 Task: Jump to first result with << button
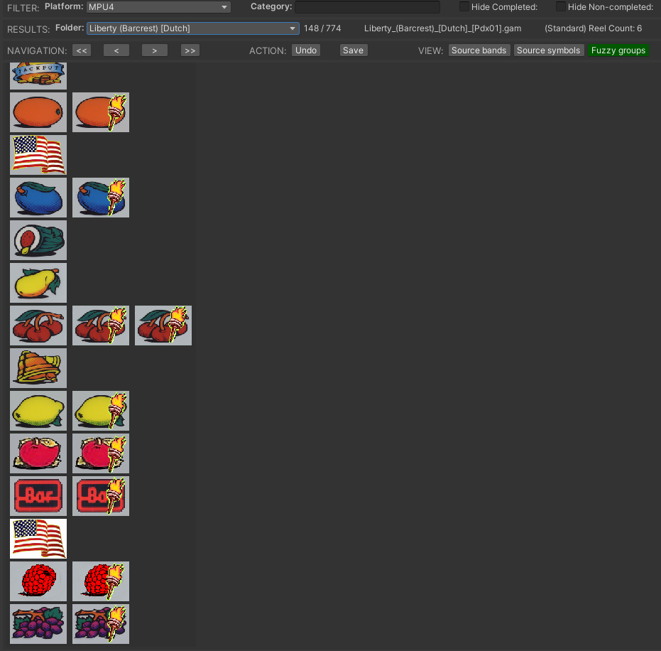[x=82, y=50]
